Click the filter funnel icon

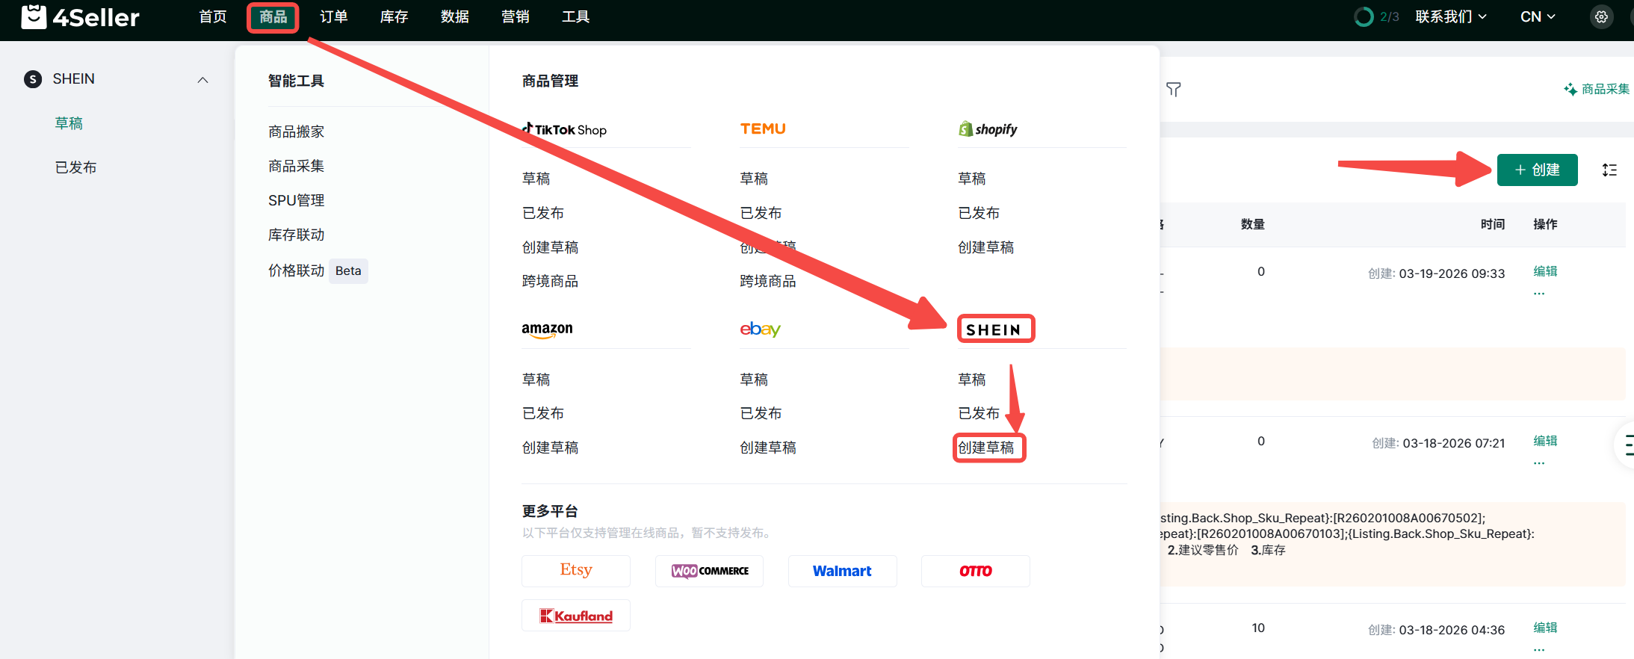(1173, 90)
